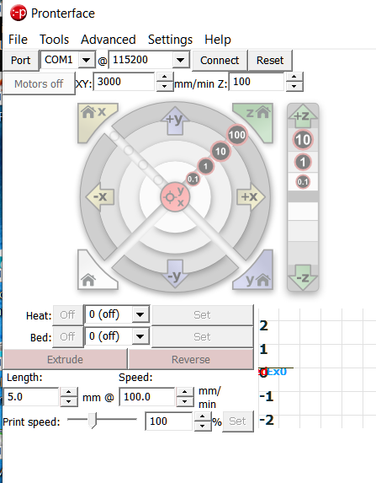Click the Motors off button

point(39,83)
